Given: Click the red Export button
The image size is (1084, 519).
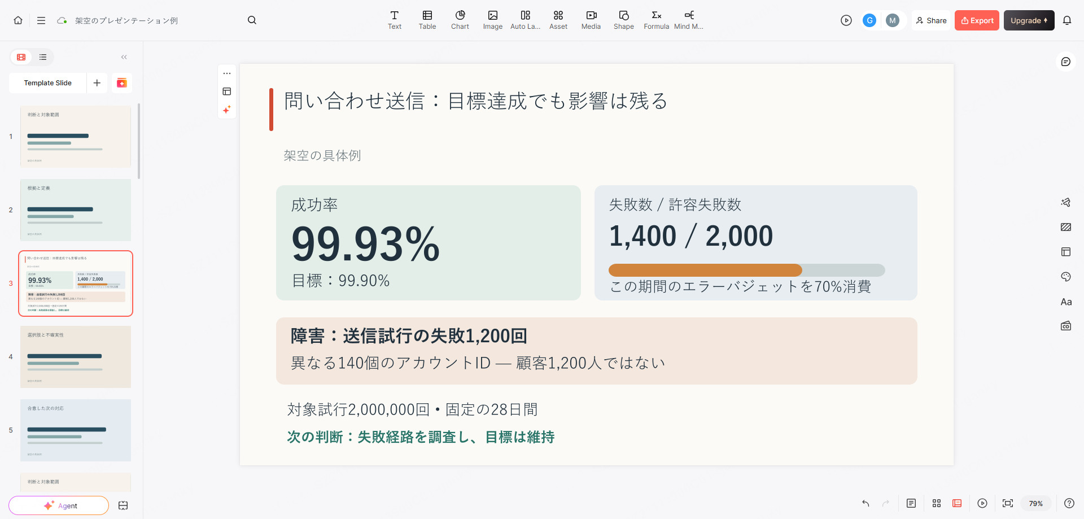Looking at the screenshot, I should tap(977, 20).
